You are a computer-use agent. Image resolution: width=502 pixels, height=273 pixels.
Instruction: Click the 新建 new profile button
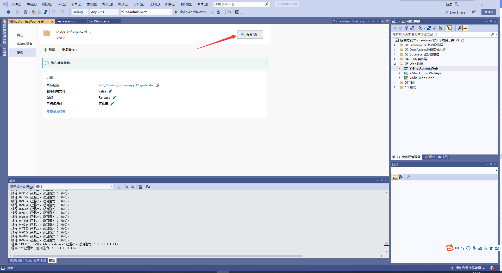[49, 49]
